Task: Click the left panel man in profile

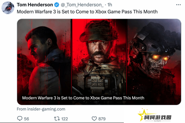Action: 44,57
